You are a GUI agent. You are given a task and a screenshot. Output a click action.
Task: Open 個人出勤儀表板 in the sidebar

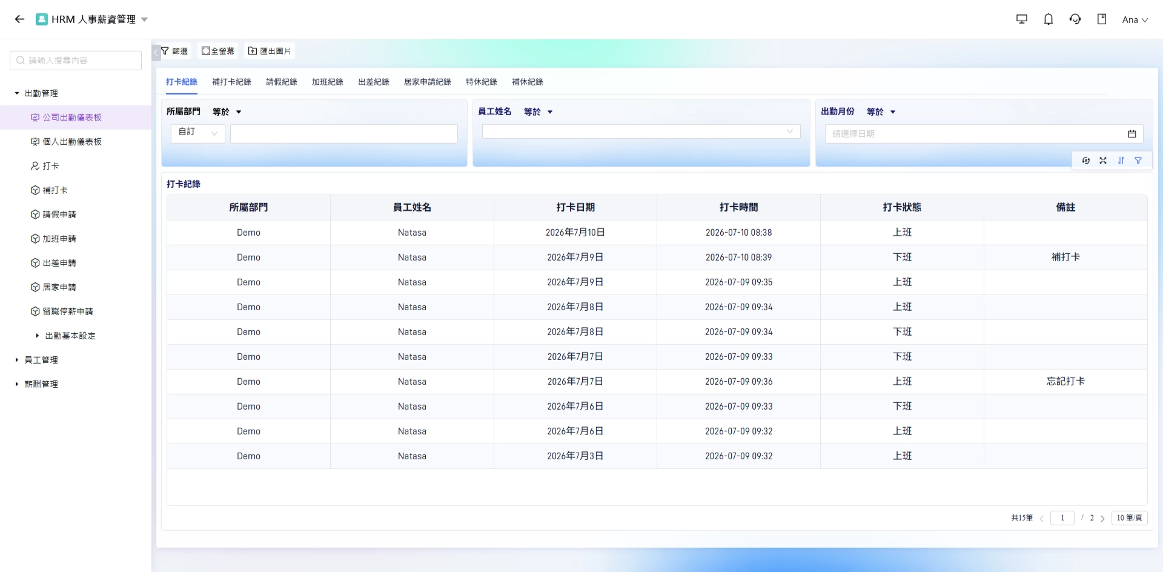[76, 142]
